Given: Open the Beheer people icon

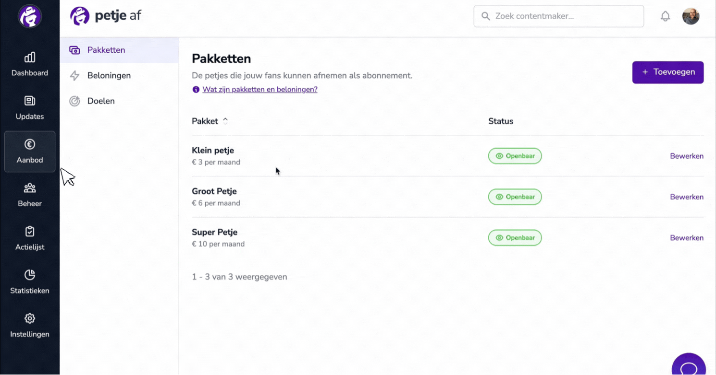Looking at the screenshot, I should pos(30,188).
